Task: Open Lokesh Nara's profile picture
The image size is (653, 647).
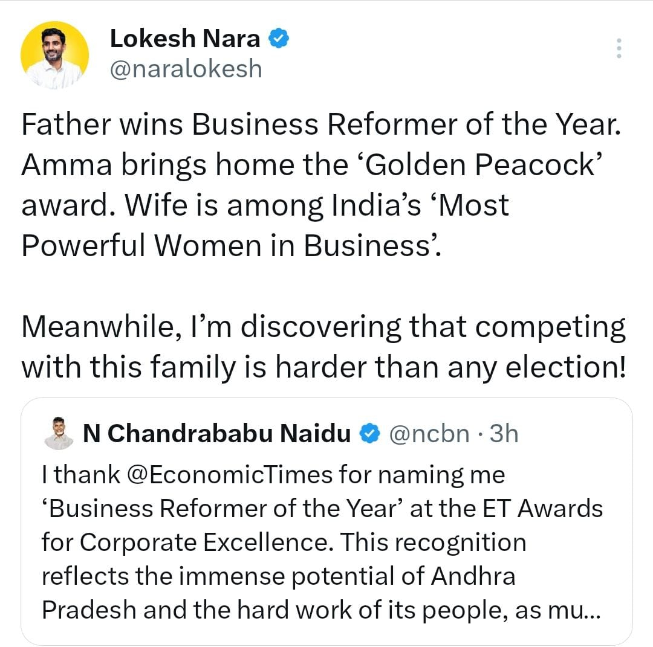Action: pyautogui.click(x=54, y=55)
